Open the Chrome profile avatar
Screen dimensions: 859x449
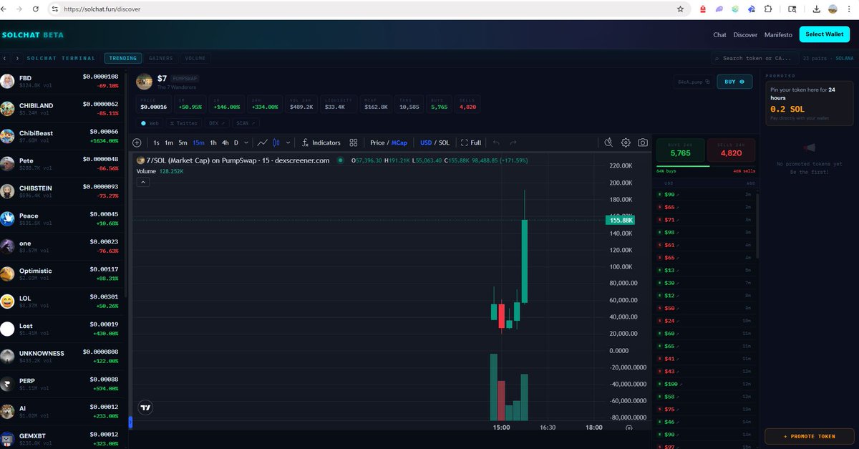coord(833,9)
